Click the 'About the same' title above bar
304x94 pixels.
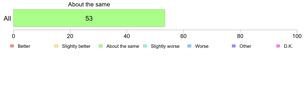[x=89, y=4]
